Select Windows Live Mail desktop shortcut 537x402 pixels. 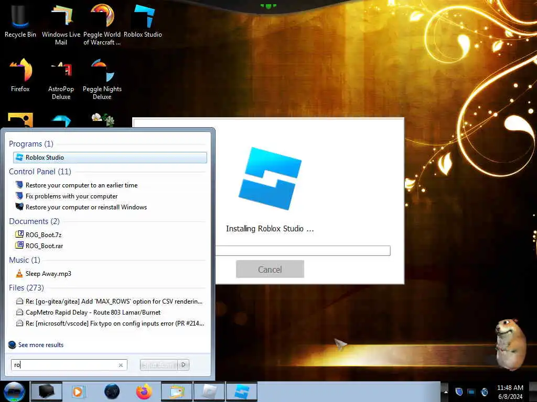(x=61, y=24)
